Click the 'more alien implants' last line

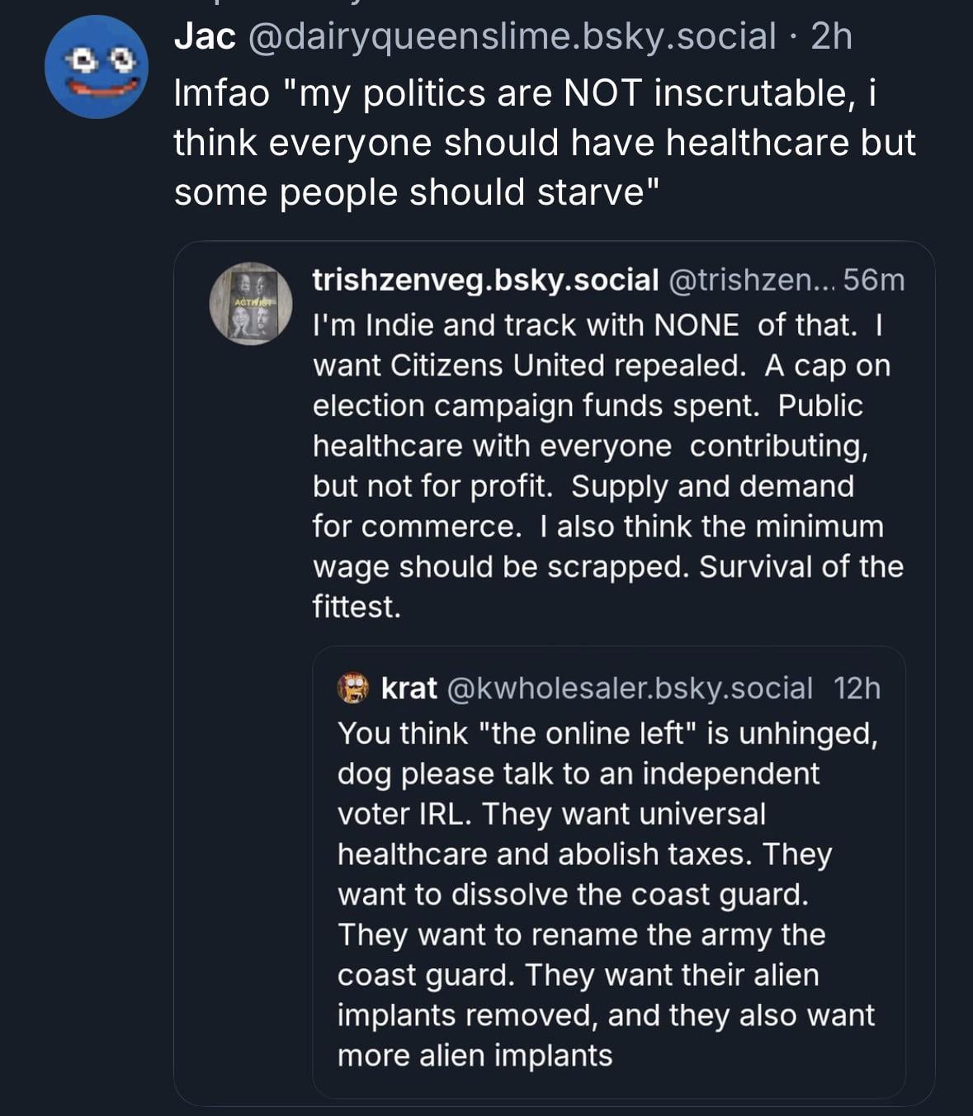[x=475, y=1056]
